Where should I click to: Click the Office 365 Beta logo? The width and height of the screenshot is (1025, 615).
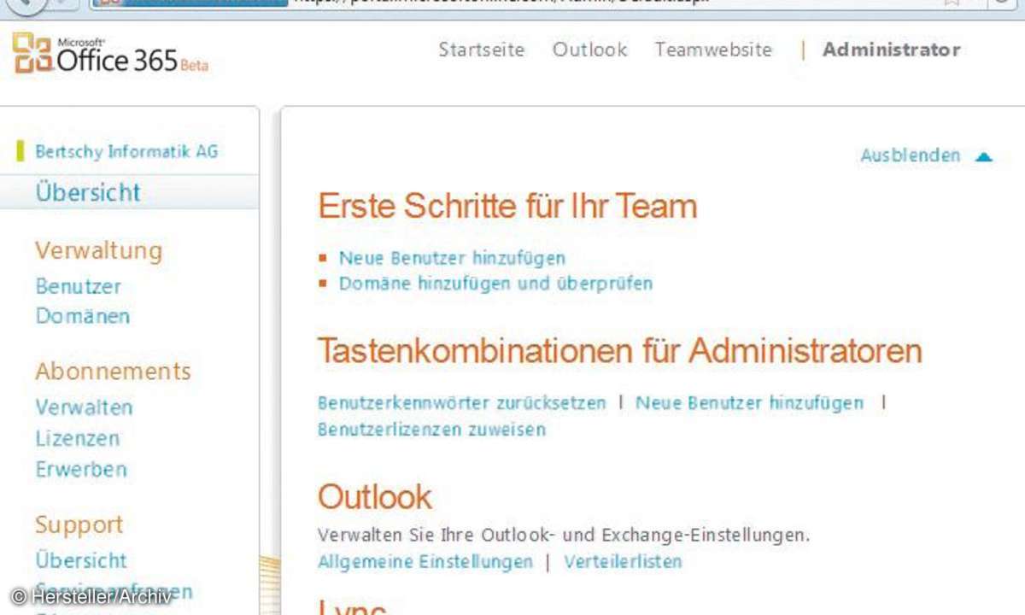click(x=110, y=55)
